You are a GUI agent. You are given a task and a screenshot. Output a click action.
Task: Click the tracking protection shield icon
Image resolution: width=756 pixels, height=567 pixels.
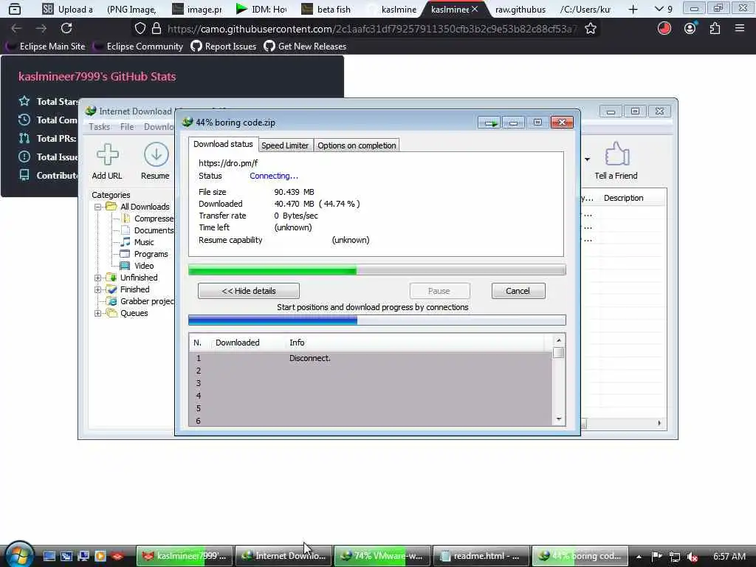click(x=140, y=29)
